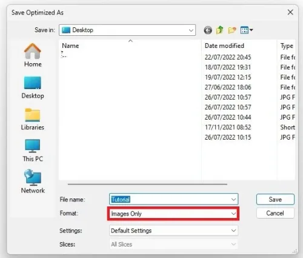Select the Desktop shortcut in sidebar
The height and width of the screenshot is (258, 303).
[33, 87]
